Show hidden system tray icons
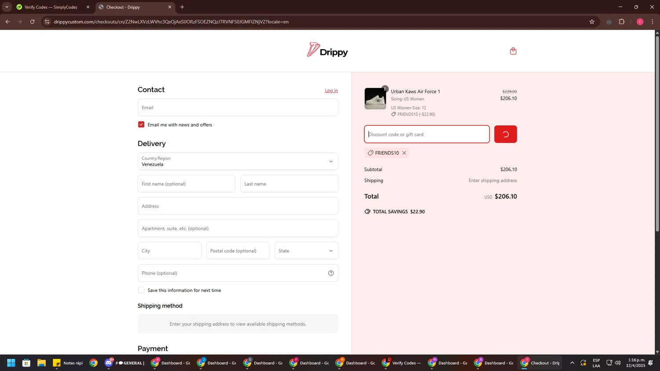 (x=572, y=363)
